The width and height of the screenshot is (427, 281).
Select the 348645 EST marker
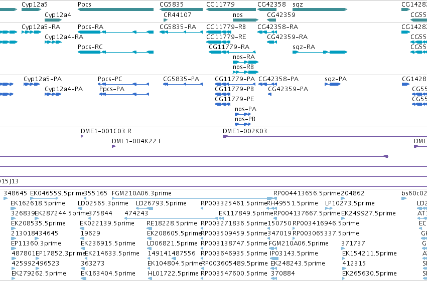6,198
